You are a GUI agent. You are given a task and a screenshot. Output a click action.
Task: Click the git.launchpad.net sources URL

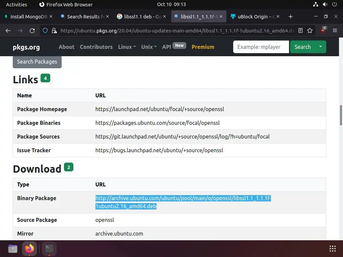click(x=183, y=137)
